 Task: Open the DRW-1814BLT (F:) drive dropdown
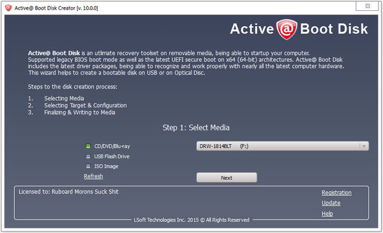pyautogui.click(x=282, y=146)
